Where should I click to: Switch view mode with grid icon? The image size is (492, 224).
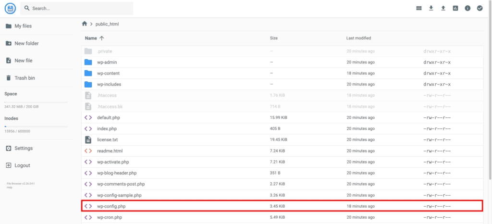419,9
